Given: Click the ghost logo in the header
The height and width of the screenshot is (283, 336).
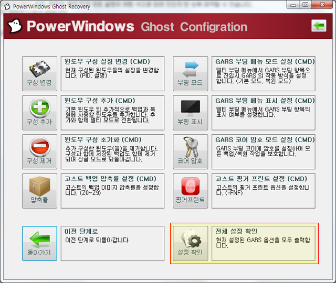Looking at the screenshot, I should click(x=15, y=26).
